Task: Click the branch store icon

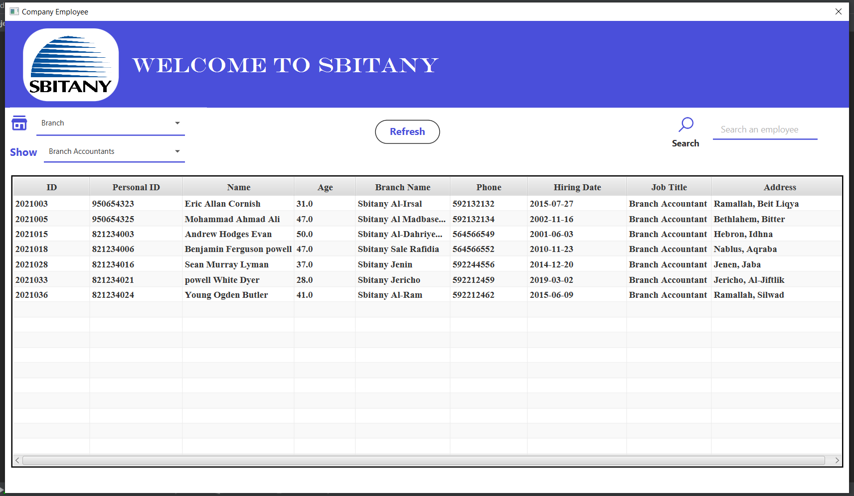Action: (19, 123)
